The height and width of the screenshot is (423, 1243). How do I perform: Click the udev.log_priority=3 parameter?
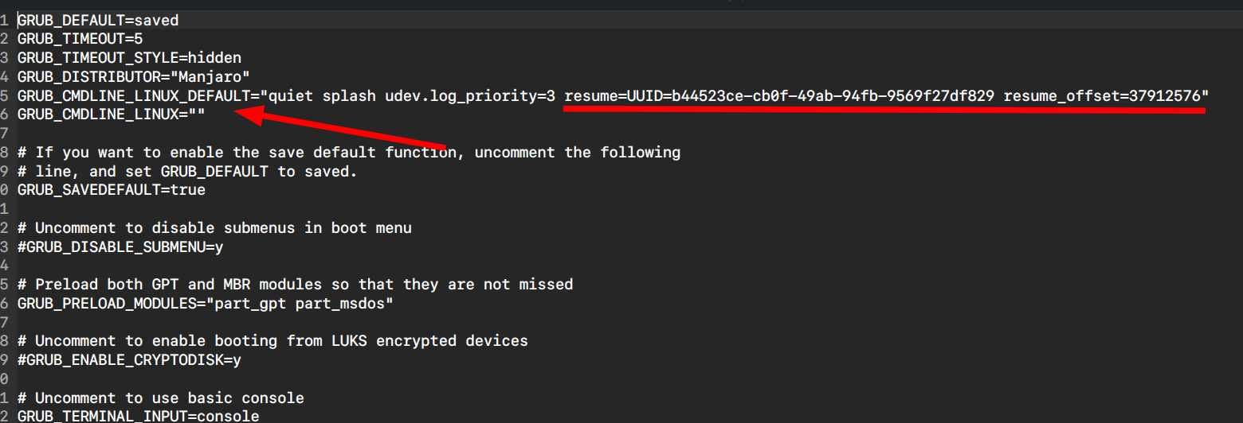tap(470, 95)
